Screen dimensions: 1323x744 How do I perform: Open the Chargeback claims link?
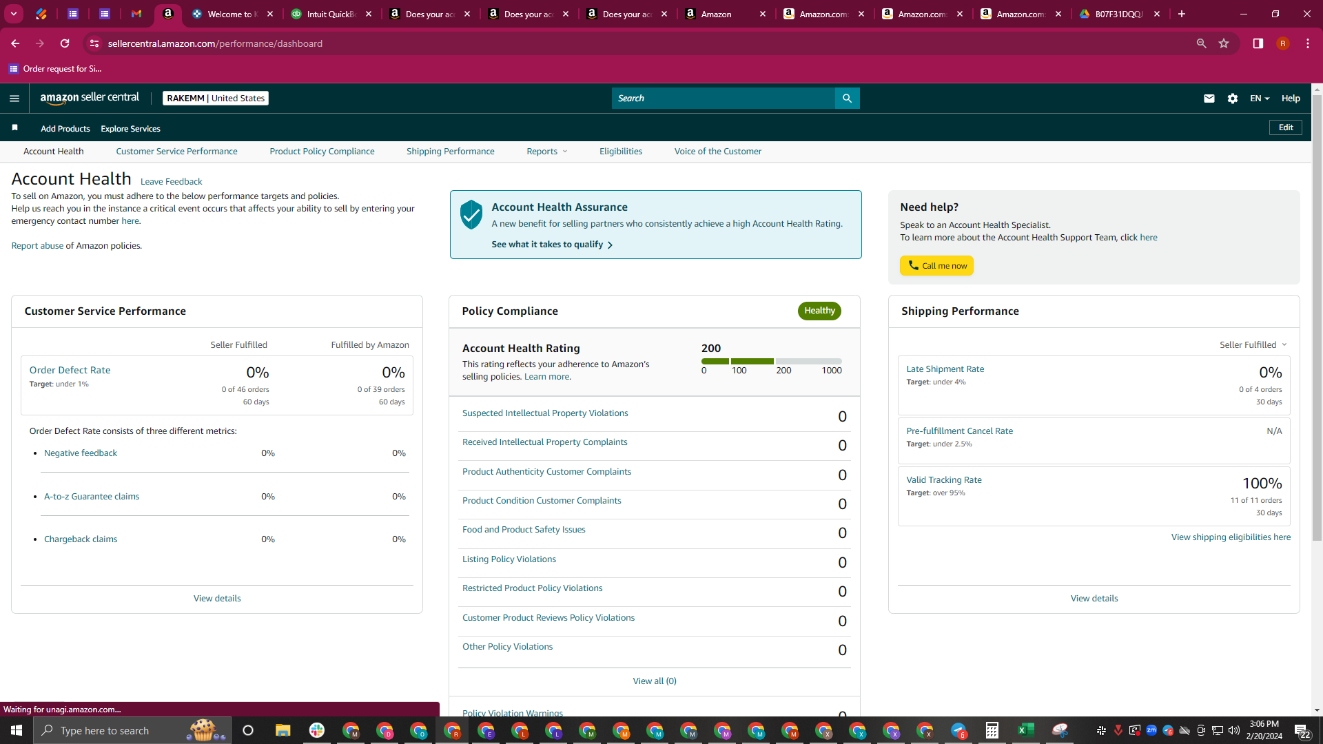[x=81, y=539]
